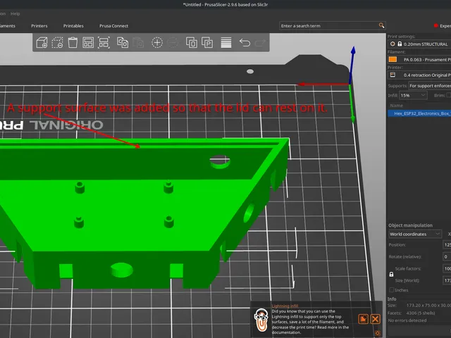The width and height of the screenshot is (451, 338).
Task: Switch to the Printers tab
Action: [39, 25]
